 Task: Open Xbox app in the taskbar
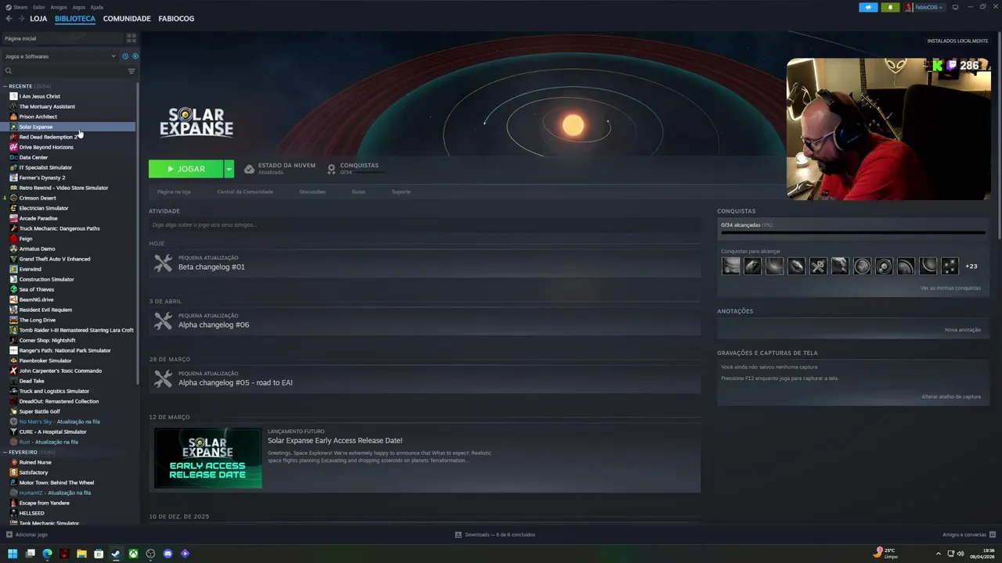[133, 554]
